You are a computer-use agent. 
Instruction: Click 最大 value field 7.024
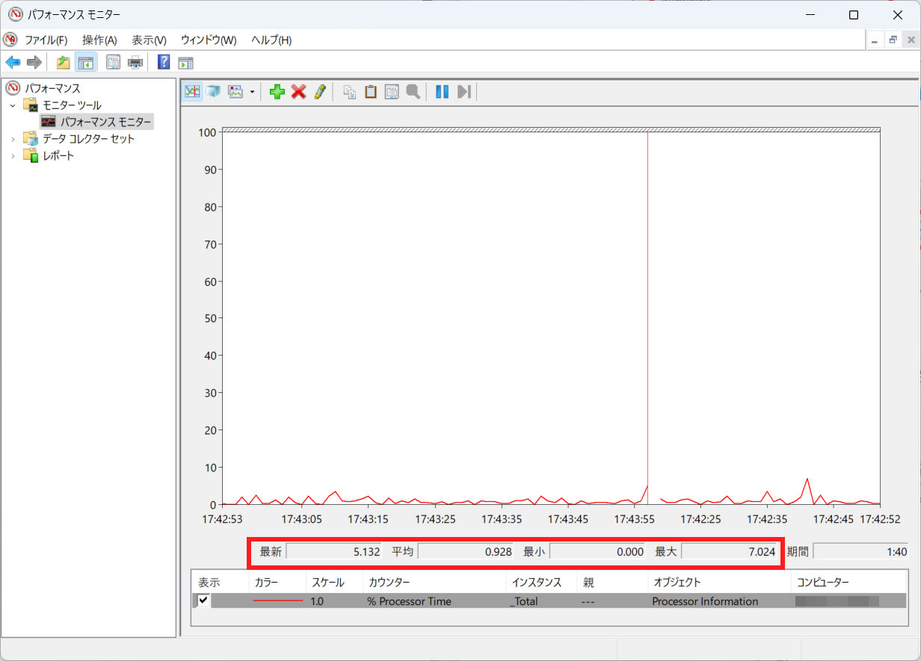(730, 552)
